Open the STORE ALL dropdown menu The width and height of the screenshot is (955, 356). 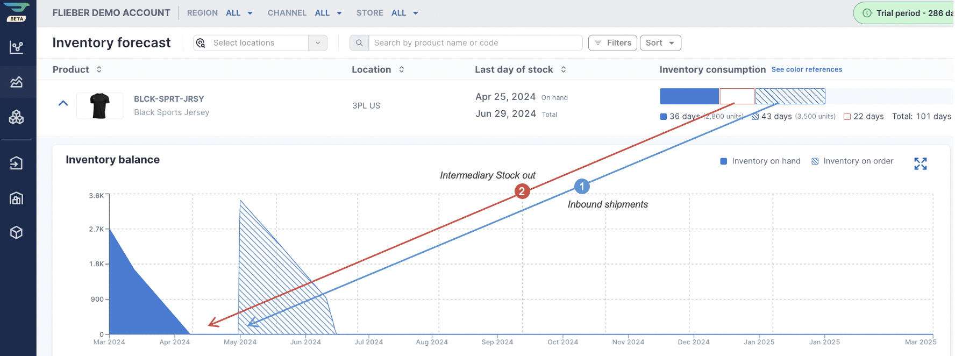[405, 13]
